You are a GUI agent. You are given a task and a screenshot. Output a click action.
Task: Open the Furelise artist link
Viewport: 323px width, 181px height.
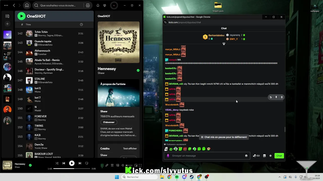(43, 54)
